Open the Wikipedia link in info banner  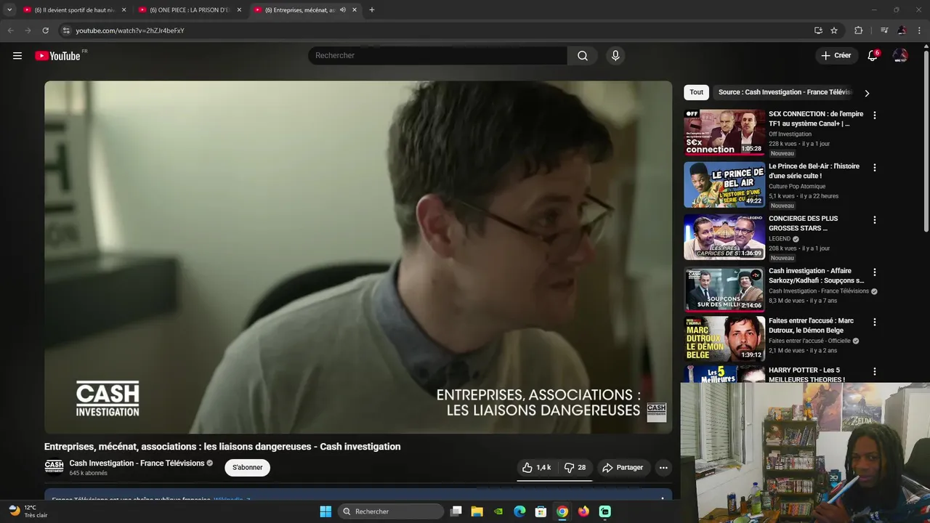(232, 500)
